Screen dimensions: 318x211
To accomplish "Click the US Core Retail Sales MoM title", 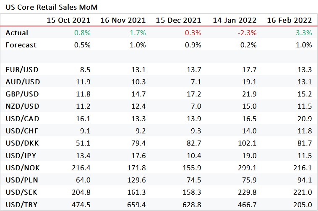I will 52,7.
